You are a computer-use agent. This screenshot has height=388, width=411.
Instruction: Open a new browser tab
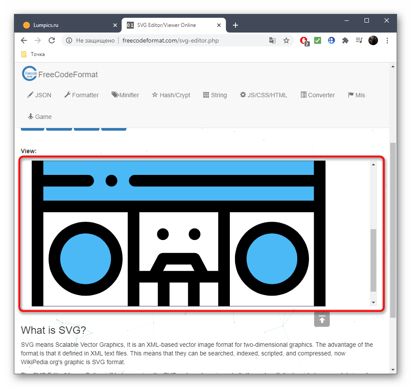tap(235, 25)
